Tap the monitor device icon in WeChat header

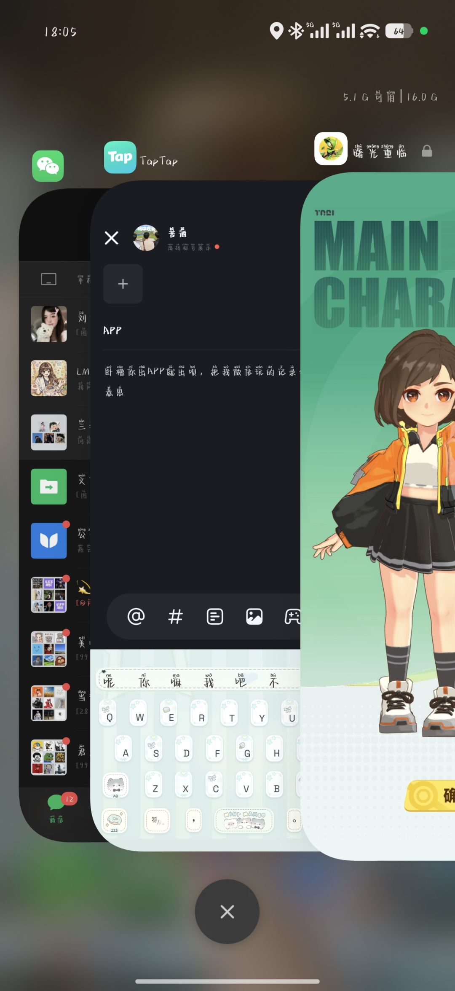[x=48, y=279]
